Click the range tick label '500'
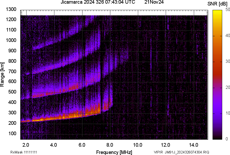 click(12, 92)
